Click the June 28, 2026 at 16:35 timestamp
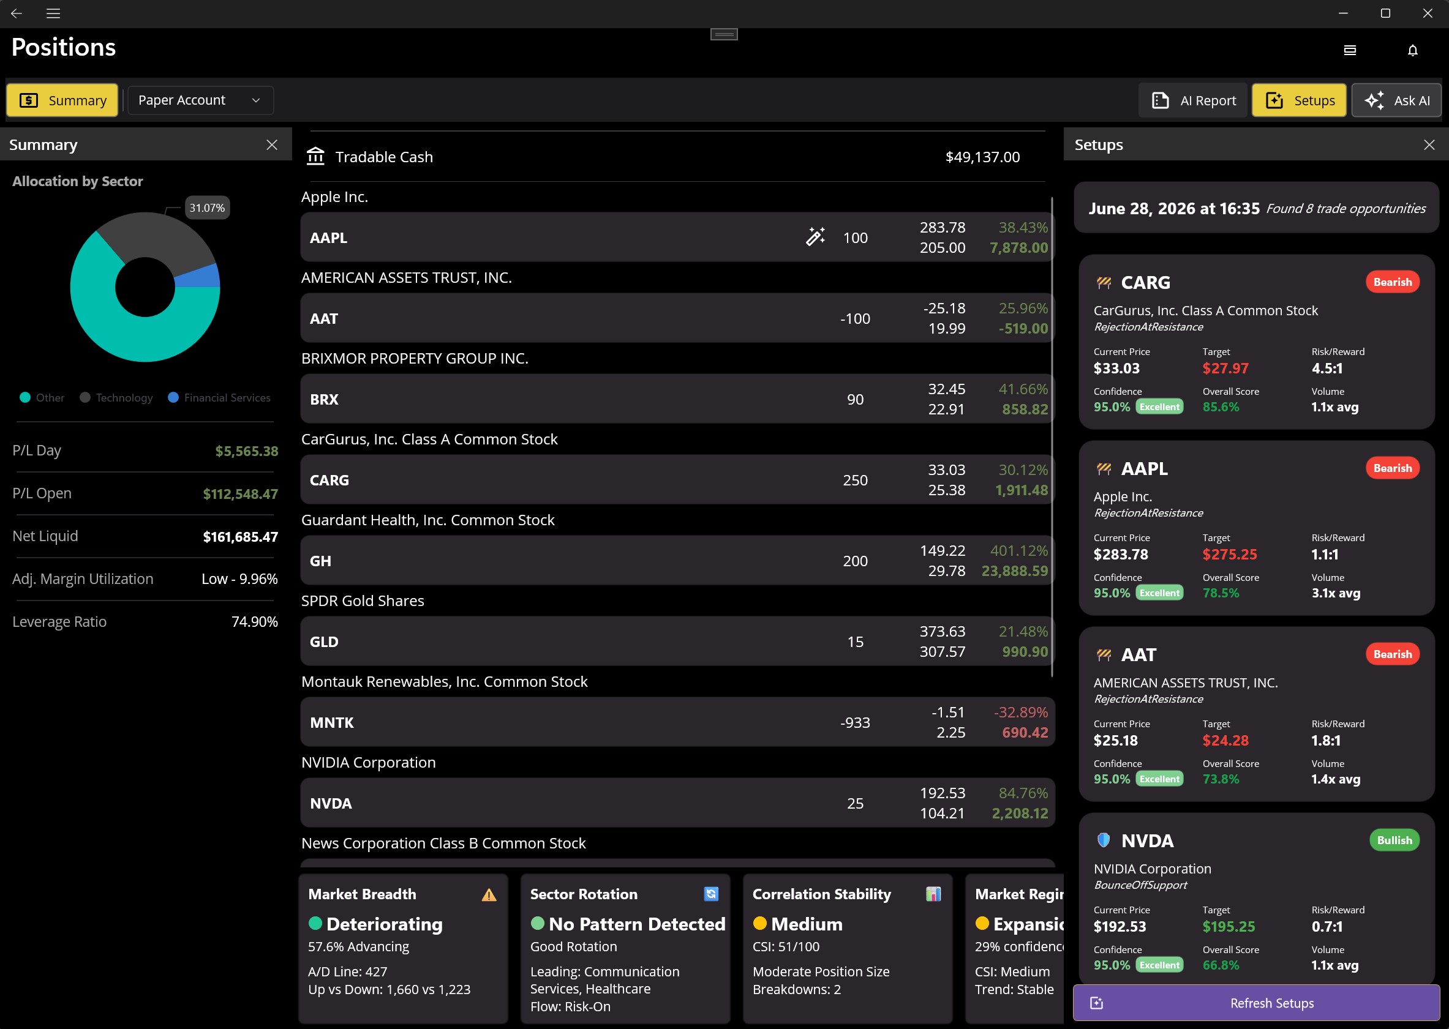 click(x=1174, y=209)
